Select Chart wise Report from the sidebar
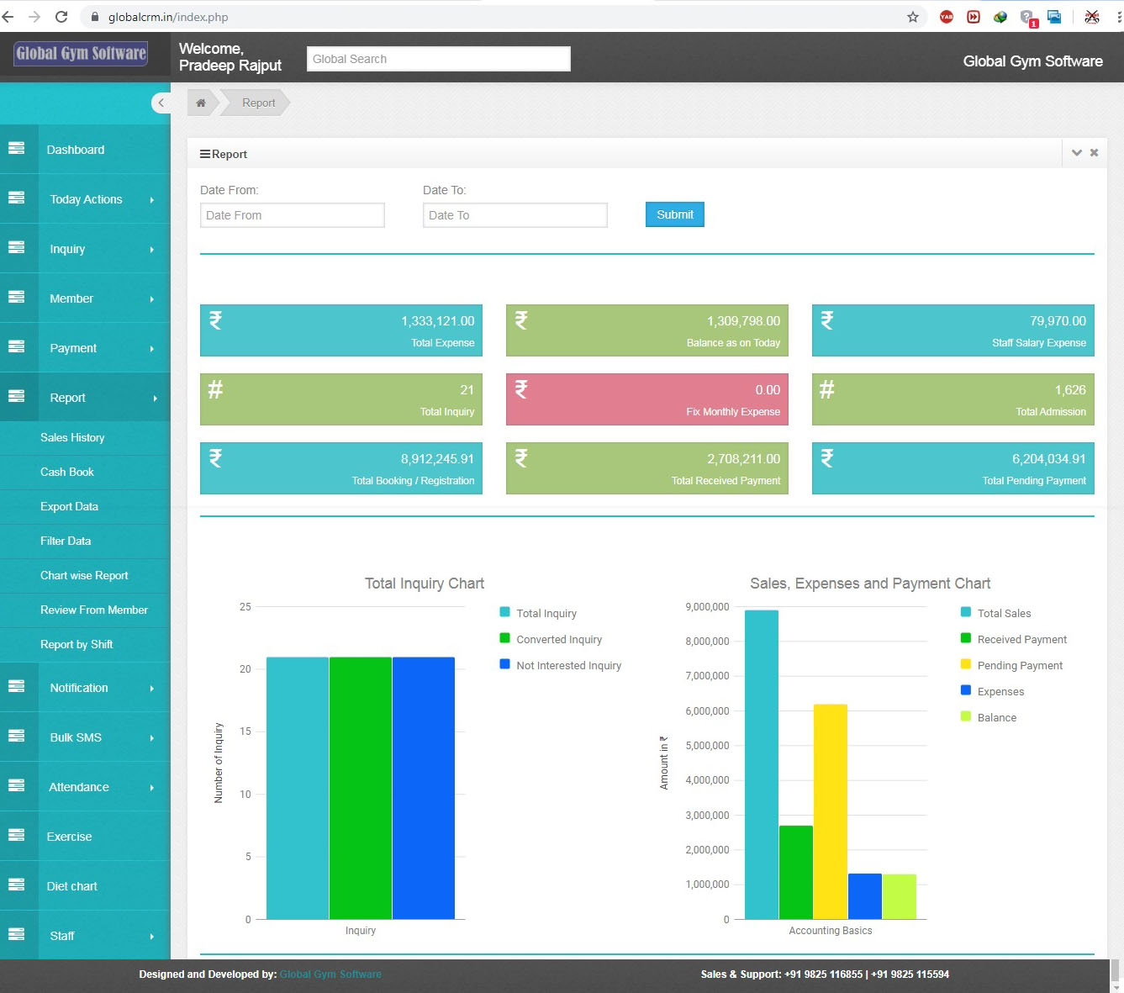Image resolution: width=1124 pixels, height=993 pixels. 84,575
